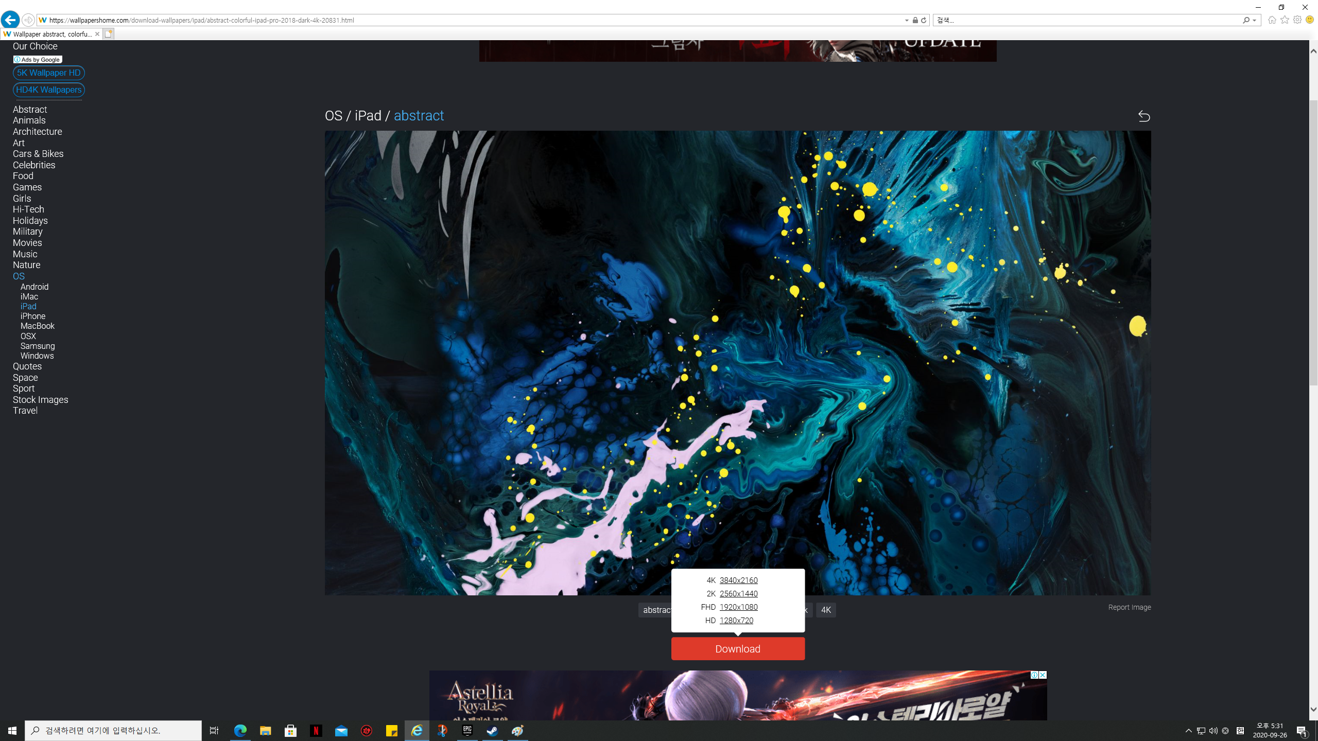Click the page refresh icon in address bar
1318x741 pixels.
(x=924, y=20)
